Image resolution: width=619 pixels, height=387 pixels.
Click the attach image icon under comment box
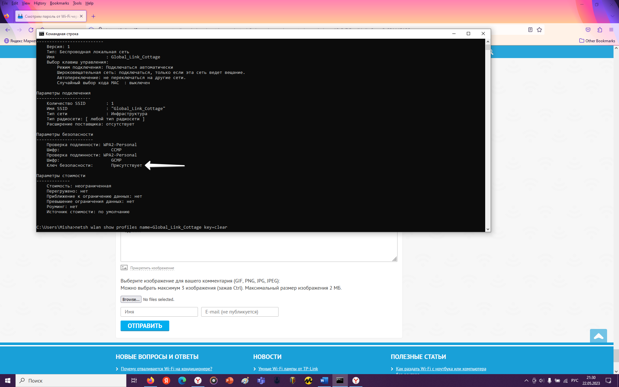pyautogui.click(x=124, y=268)
